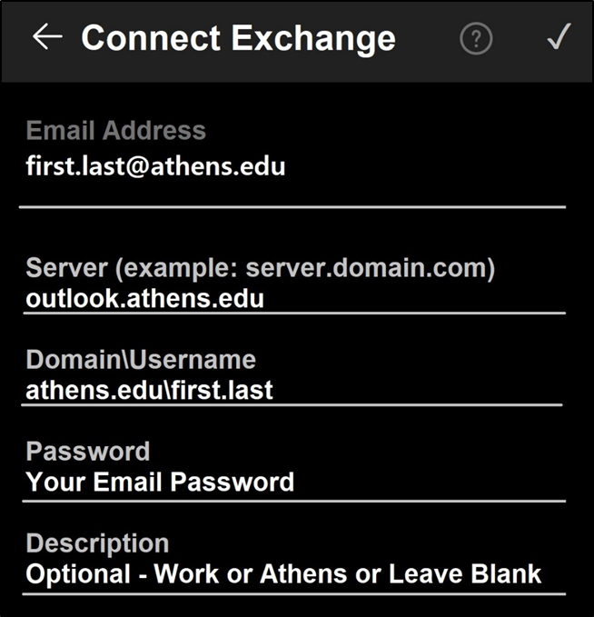Click the underline beneath Your Email Password

pyautogui.click(x=292, y=500)
